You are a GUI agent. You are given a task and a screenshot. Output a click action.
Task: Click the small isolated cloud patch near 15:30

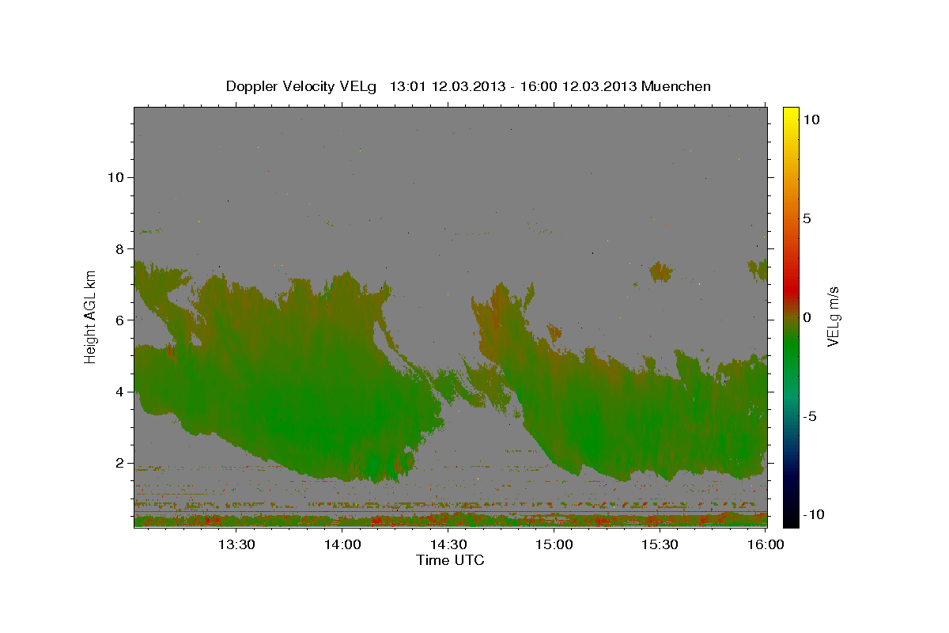click(x=660, y=272)
